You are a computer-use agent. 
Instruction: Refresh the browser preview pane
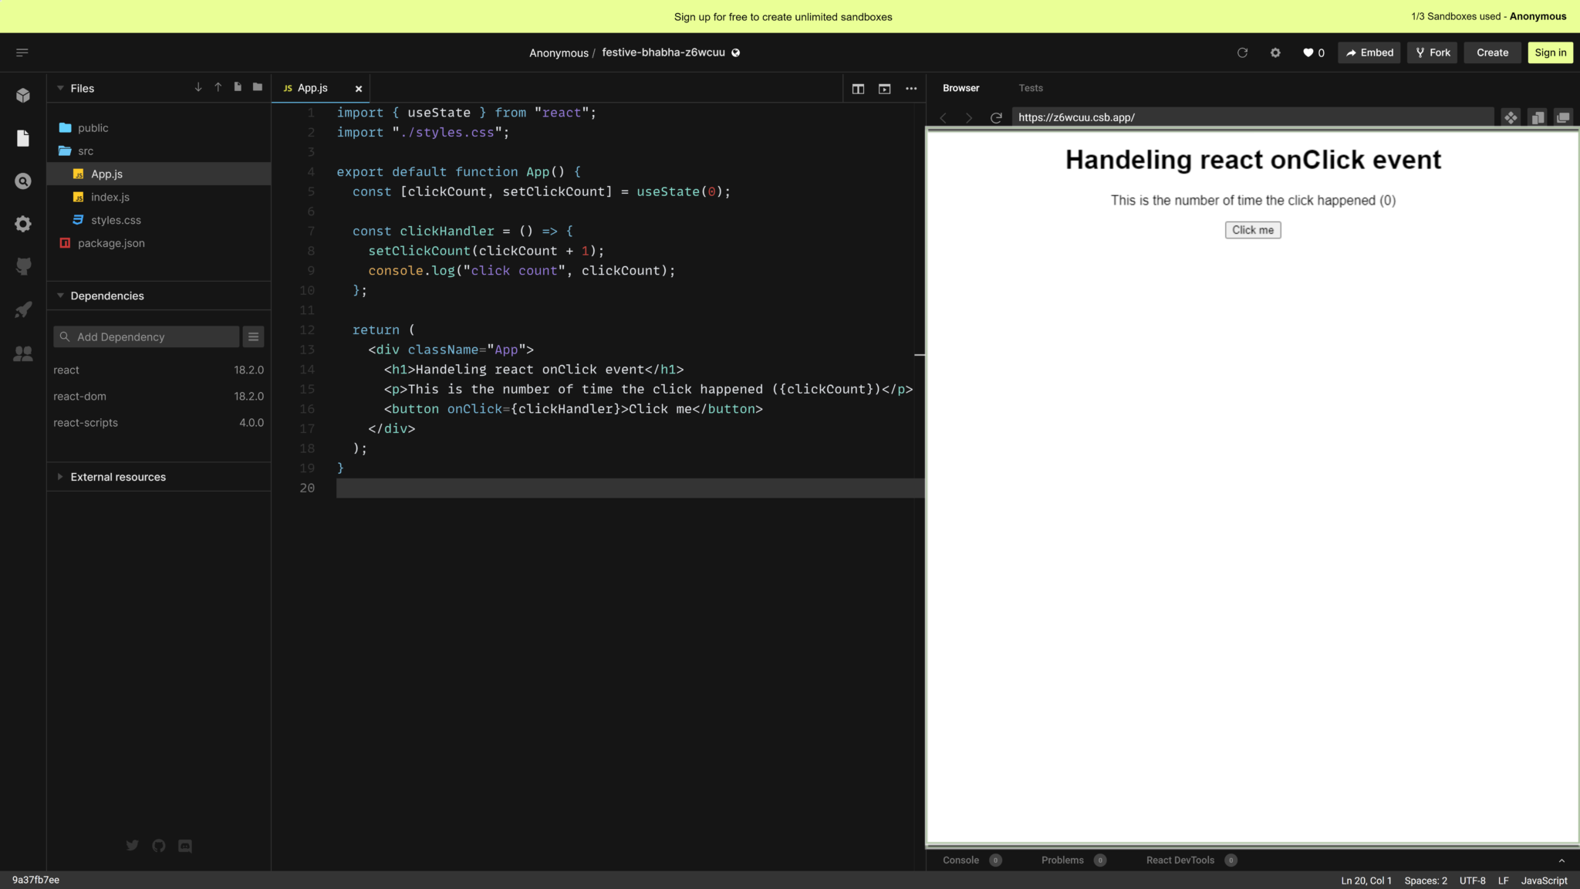[x=995, y=117]
